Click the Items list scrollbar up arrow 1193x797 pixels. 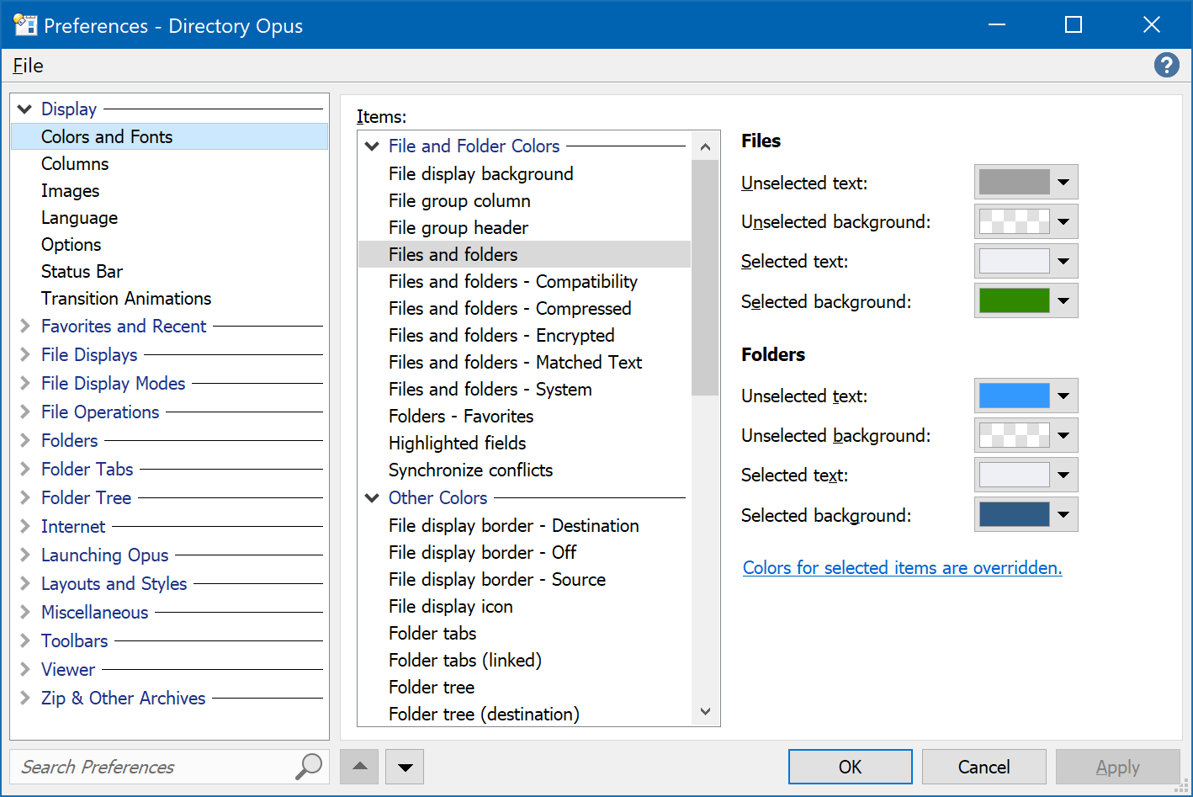(705, 146)
